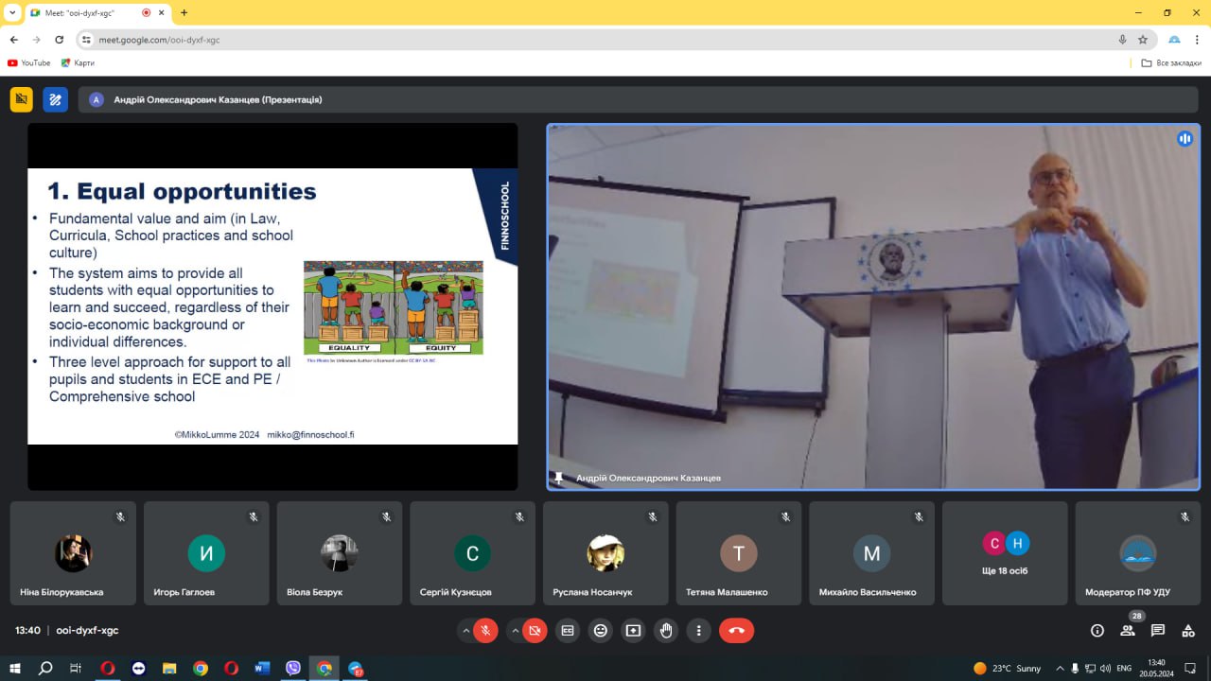Open the YouTube bookmark
Viewport: 1211px width, 681px height.
pyautogui.click(x=29, y=63)
